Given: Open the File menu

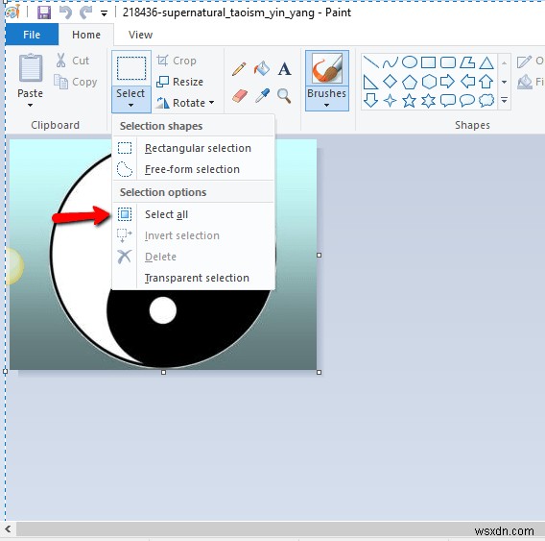Looking at the screenshot, I should point(32,35).
